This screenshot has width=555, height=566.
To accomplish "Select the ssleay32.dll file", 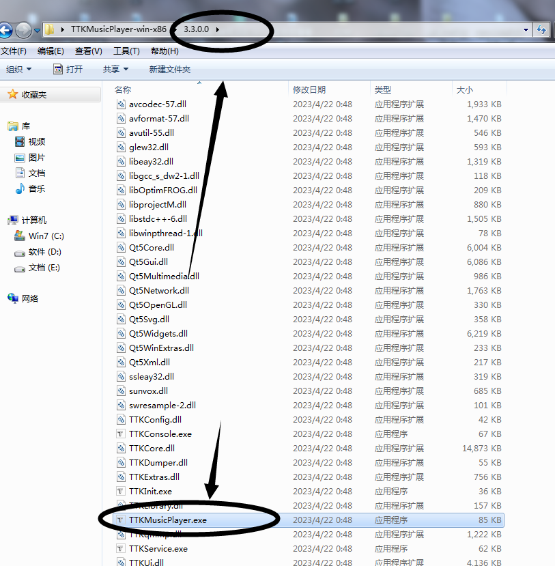I will (151, 377).
